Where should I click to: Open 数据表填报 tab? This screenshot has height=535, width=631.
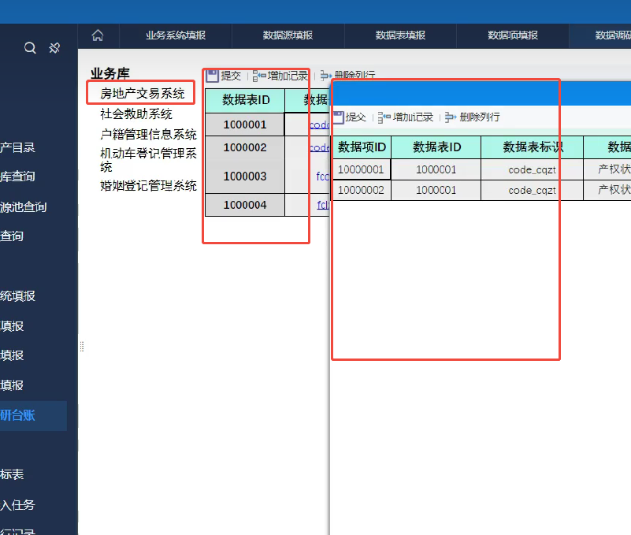400,35
